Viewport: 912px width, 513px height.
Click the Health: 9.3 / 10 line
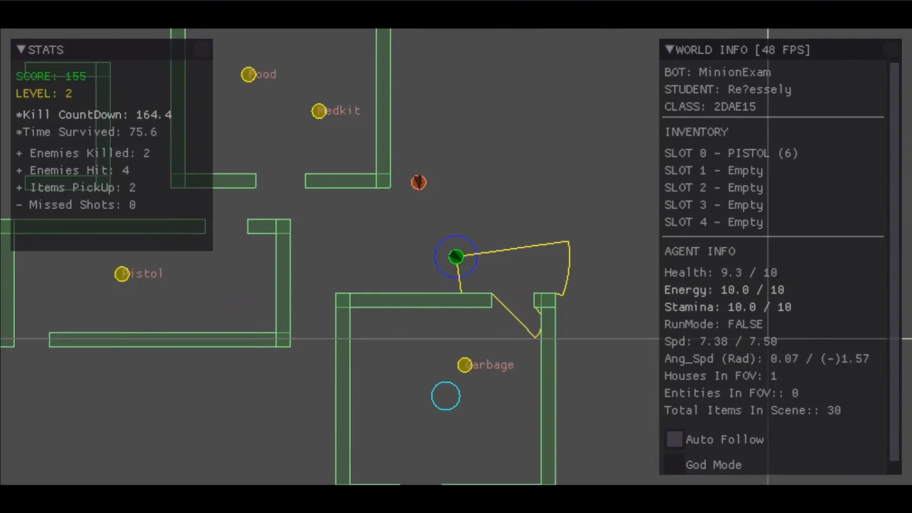pyautogui.click(x=720, y=273)
